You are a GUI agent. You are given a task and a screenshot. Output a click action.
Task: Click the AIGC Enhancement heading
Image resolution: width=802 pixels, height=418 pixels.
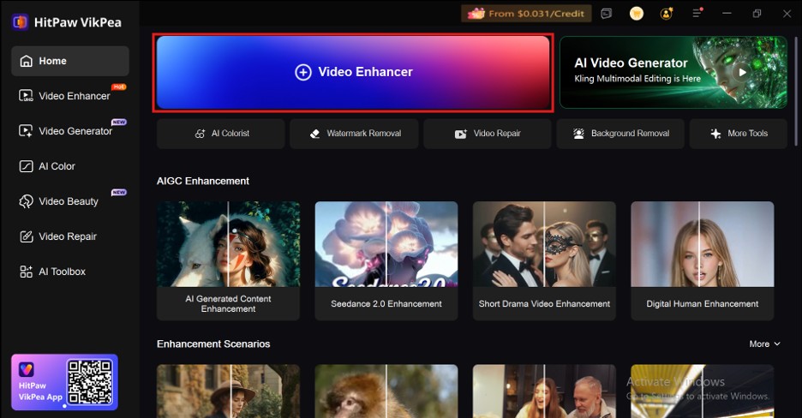203,181
